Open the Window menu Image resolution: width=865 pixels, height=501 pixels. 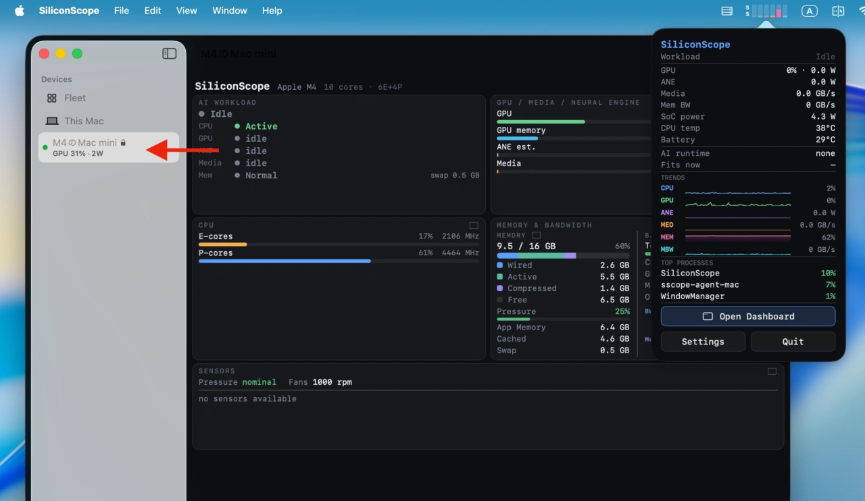pyautogui.click(x=230, y=11)
